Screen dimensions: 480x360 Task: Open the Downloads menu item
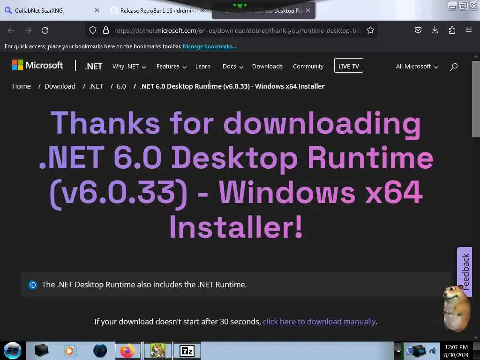point(267,67)
